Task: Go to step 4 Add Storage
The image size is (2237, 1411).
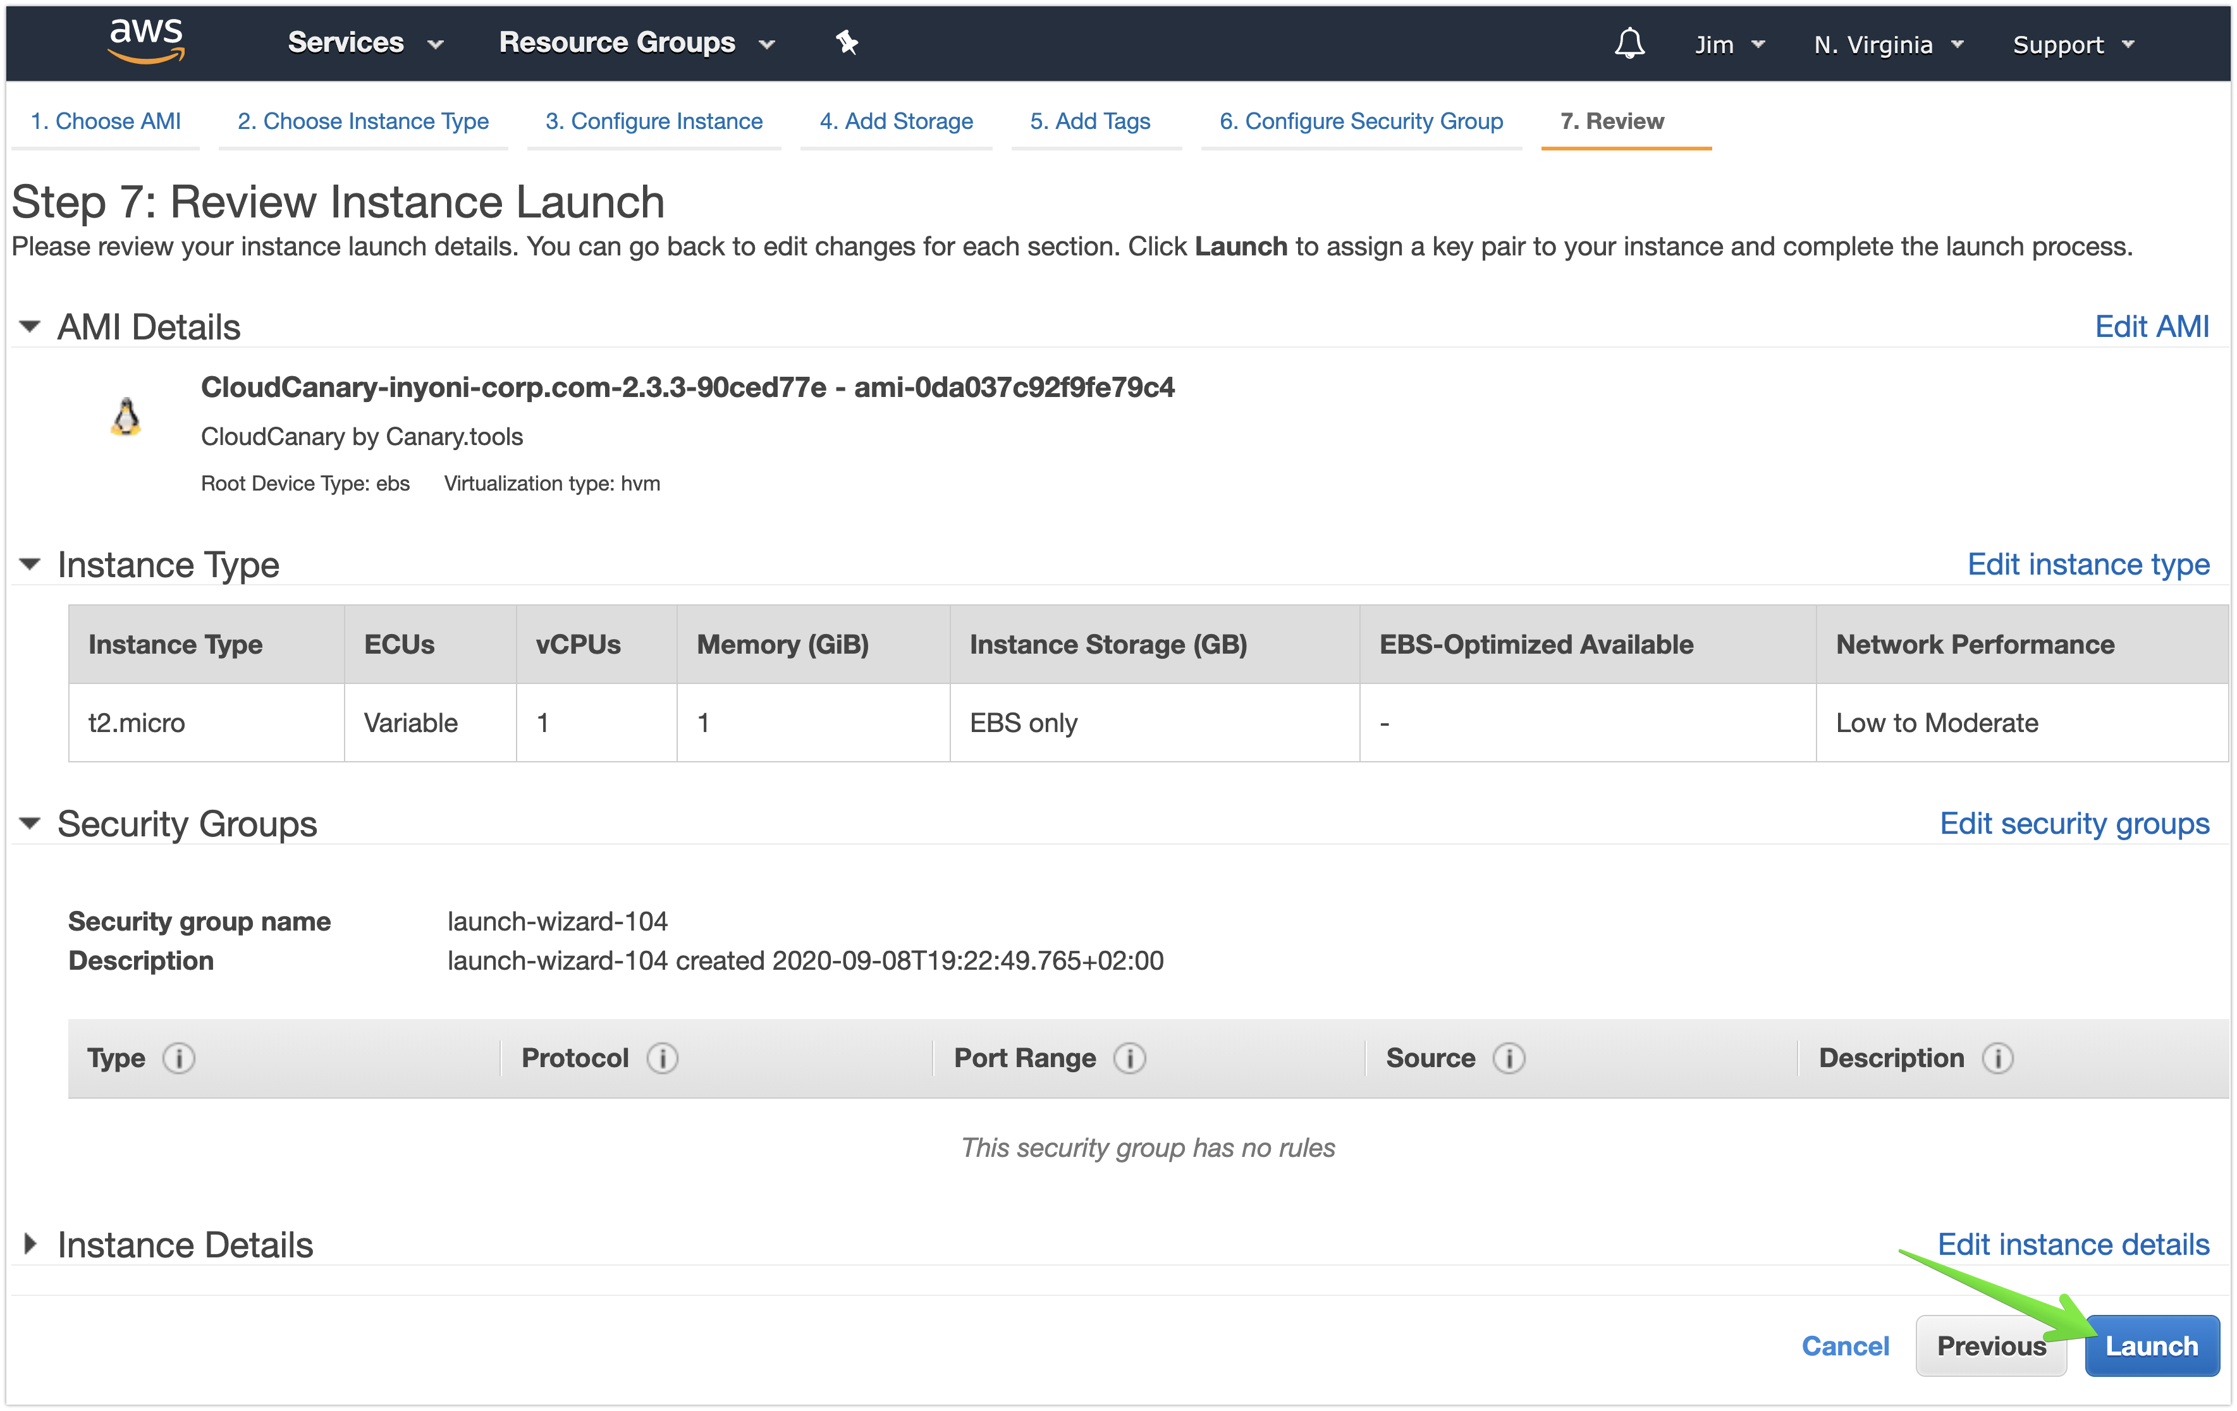Action: pos(897,121)
